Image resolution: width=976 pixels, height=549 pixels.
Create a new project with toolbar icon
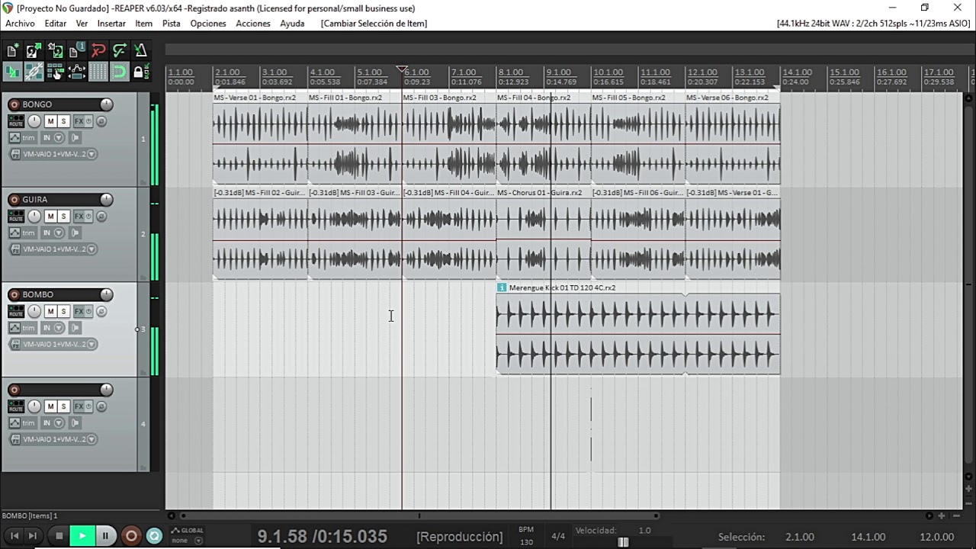pyautogui.click(x=12, y=51)
